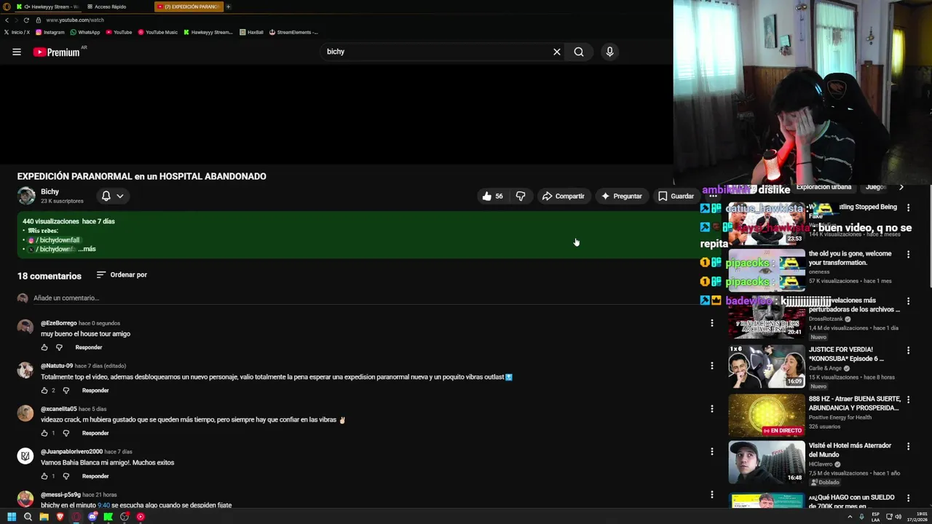Select the EXPEDICIÓN PARANORMAL browser tab
Viewport: 932px width, 524px height.
tap(189, 7)
